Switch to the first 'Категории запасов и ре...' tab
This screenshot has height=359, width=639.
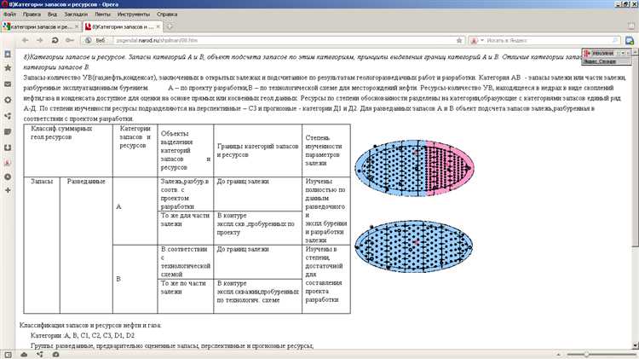(40, 27)
